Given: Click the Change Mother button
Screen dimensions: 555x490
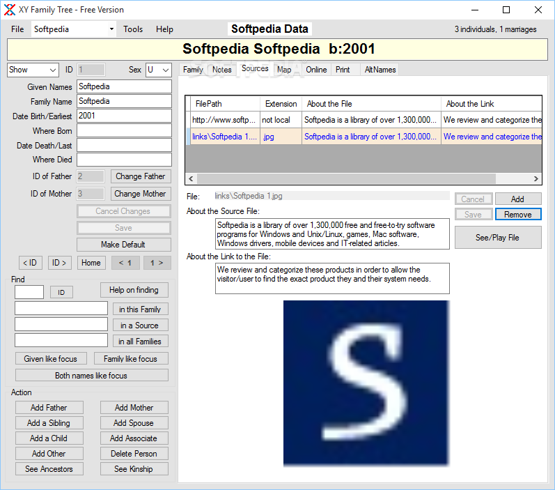Looking at the screenshot, I should [141, 194].
